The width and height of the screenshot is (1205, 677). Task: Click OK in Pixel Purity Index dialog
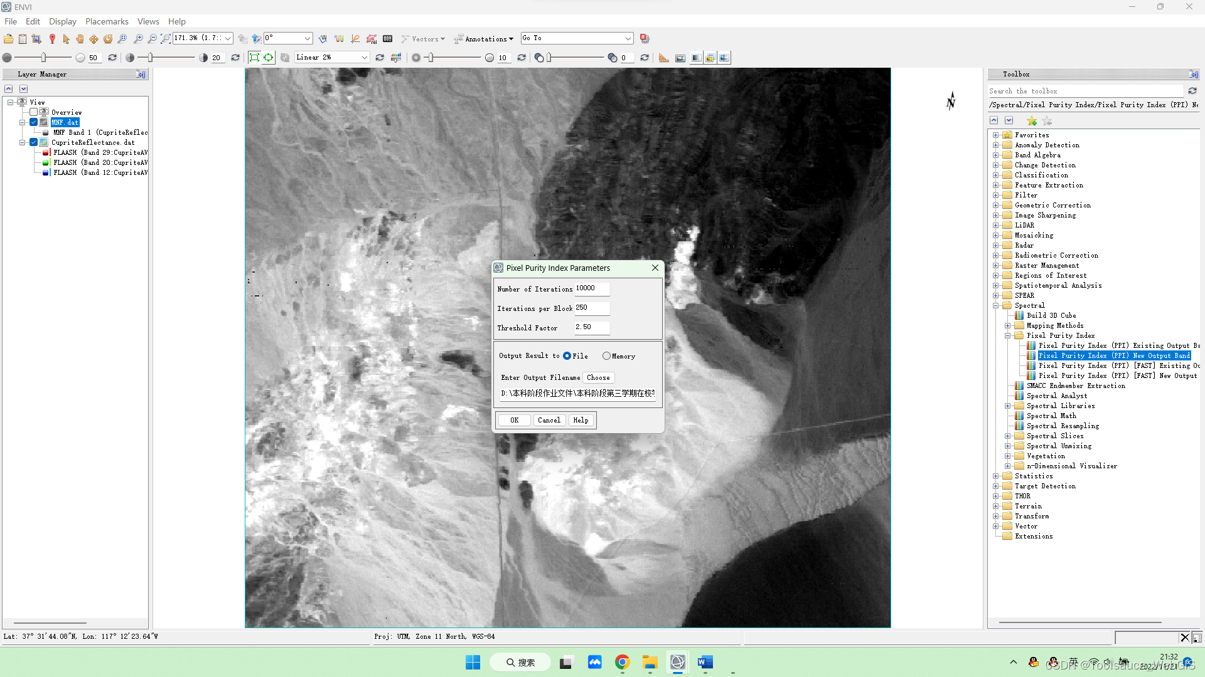pyautogui.click(x=514, y=420)
